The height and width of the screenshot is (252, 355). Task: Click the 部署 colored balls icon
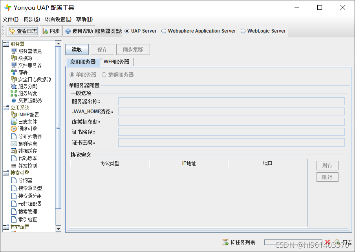click(x=14, y=72)
